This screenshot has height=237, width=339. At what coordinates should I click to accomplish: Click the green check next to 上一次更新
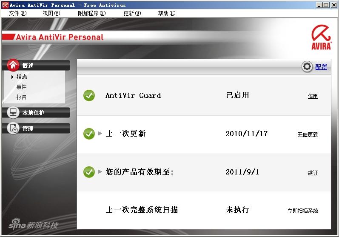point(89,134)
